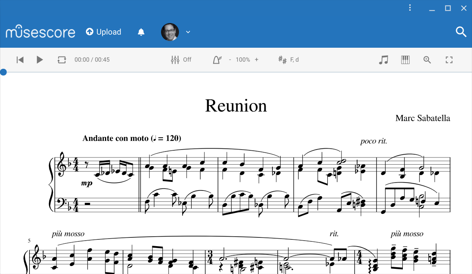The image size is (472, 274).
Task: Click the user profile avatar
Action: [x=170, y=32]
